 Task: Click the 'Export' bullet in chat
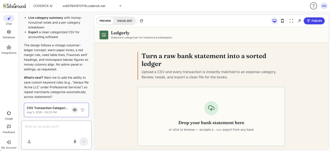(54, 35)
